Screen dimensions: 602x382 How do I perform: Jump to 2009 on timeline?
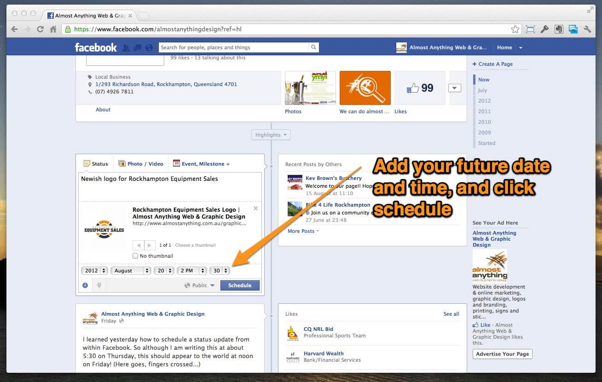pyautogui.click(x=484, y=133)
